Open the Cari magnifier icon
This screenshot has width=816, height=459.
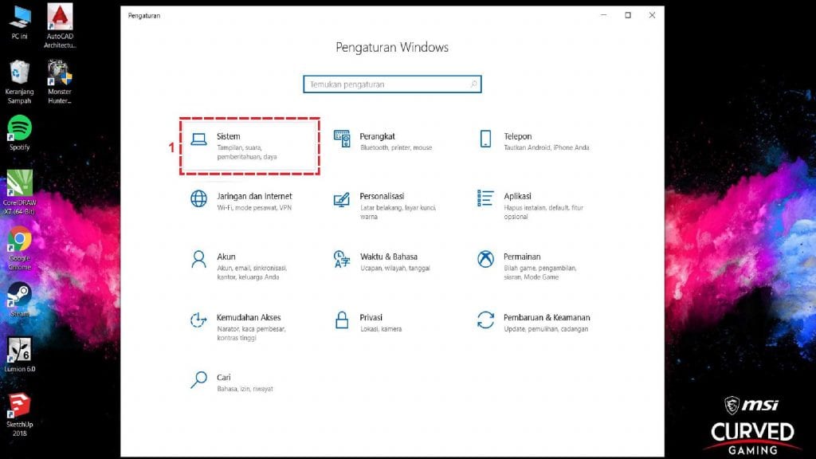point(198,380)
